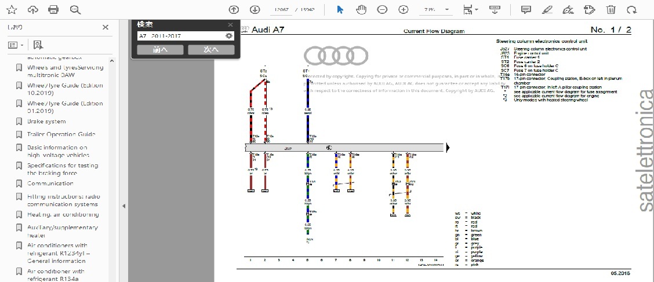Click the stamp/share document icon
This screenshot has width=654, height=282.
(589, 10)
